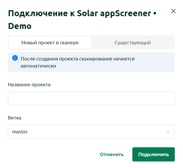This screenshot has height=168, width=183.
Task: Close the Solar appScreener connection dialog
Action: (173, 11)
